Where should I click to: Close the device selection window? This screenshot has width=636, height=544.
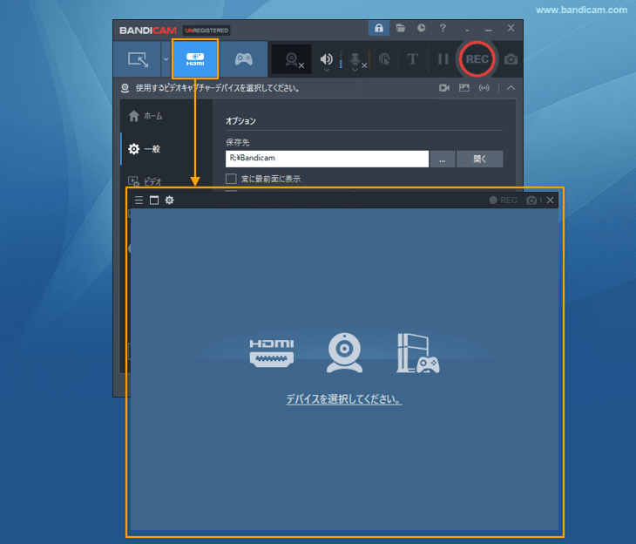click(x=550, y=201)
